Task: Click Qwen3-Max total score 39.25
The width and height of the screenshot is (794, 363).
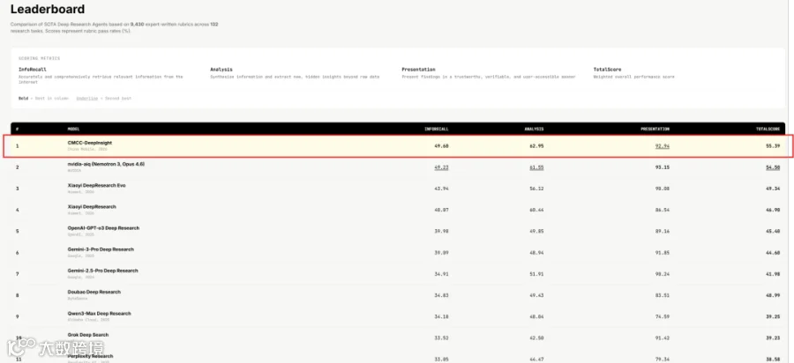Action: pos(773,316)
